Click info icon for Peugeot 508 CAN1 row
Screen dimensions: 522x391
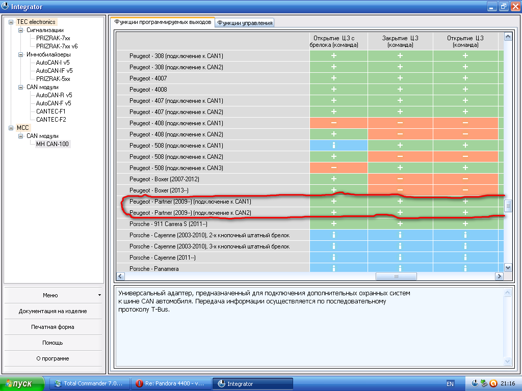(334, 145)
